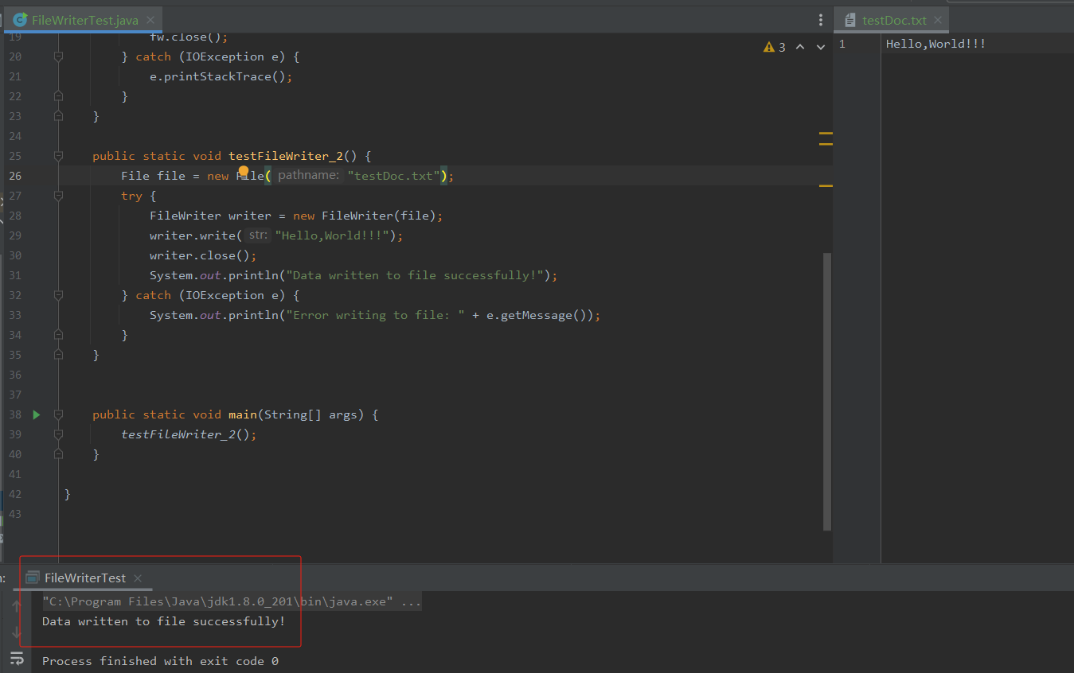Click the pathname: parameter hint on line 26
This screenshot has height=673, width=1074.
point(309,176)
